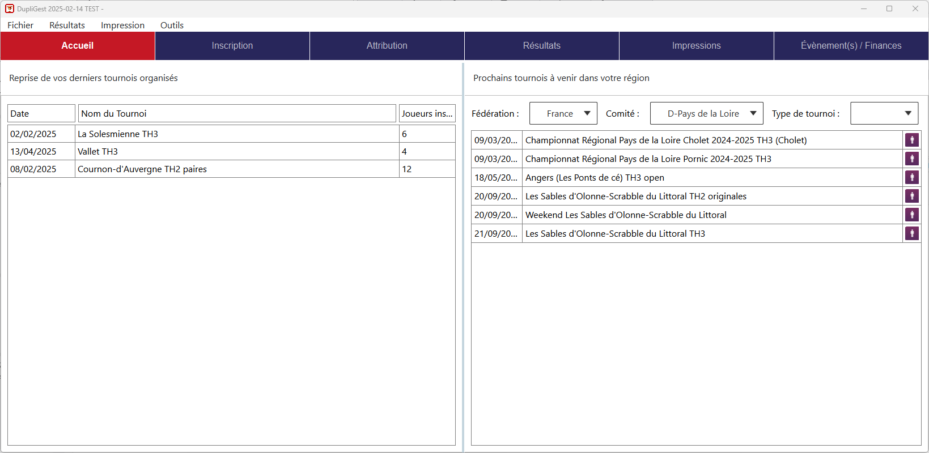Click person icon for Sables d'Olonne Littoral TH3

point(911,233)
